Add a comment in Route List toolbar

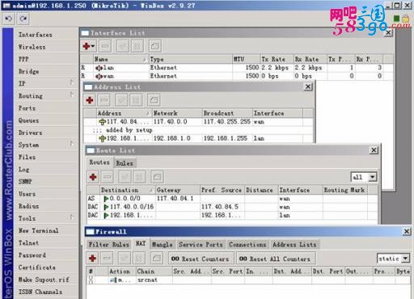pos(157,177)
